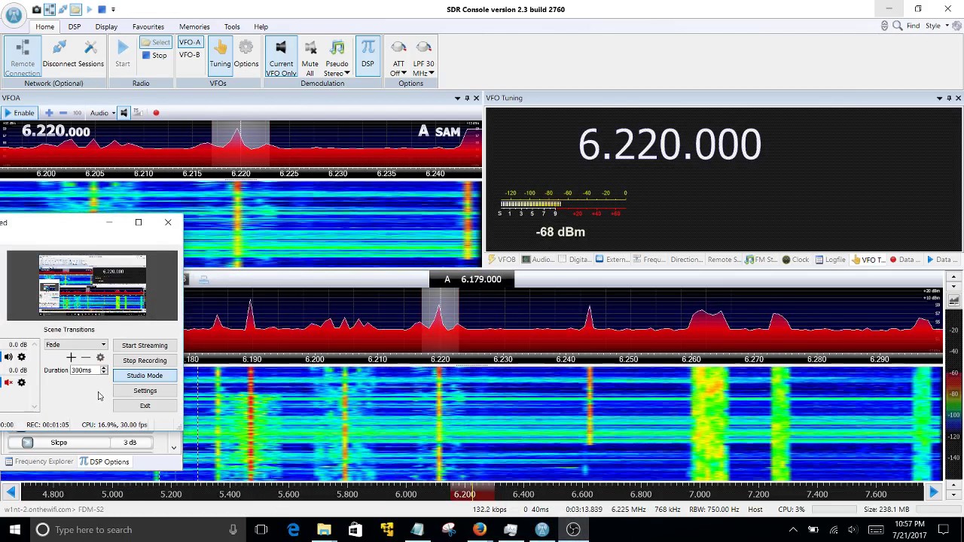Switch to VFO-B
This screenshot has height=542, width=964.
[x=190, y=55]
